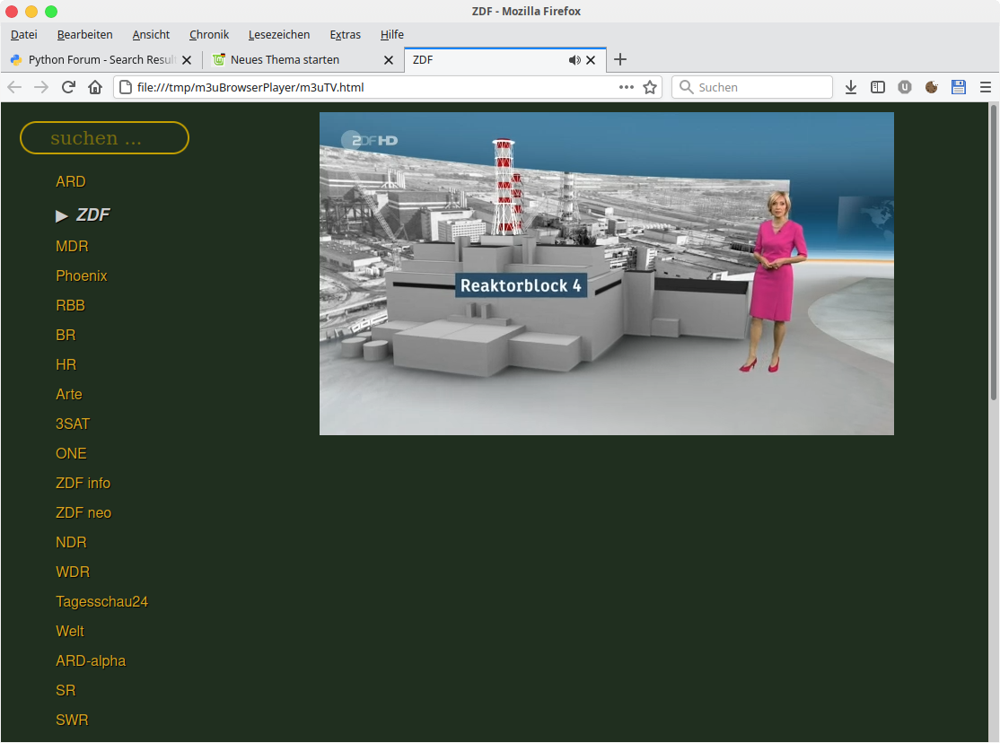This screenshot has height=743, width=1000.
Task: Play the WDR channel
Action: [x=73, y=573]
